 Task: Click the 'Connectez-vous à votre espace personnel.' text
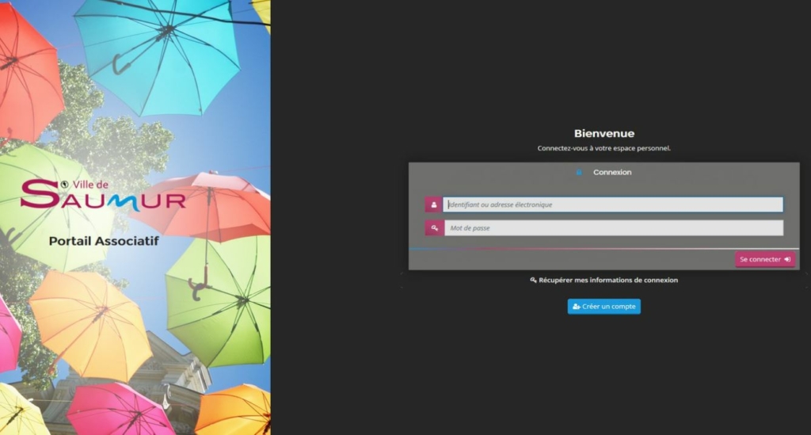[603, 148]
